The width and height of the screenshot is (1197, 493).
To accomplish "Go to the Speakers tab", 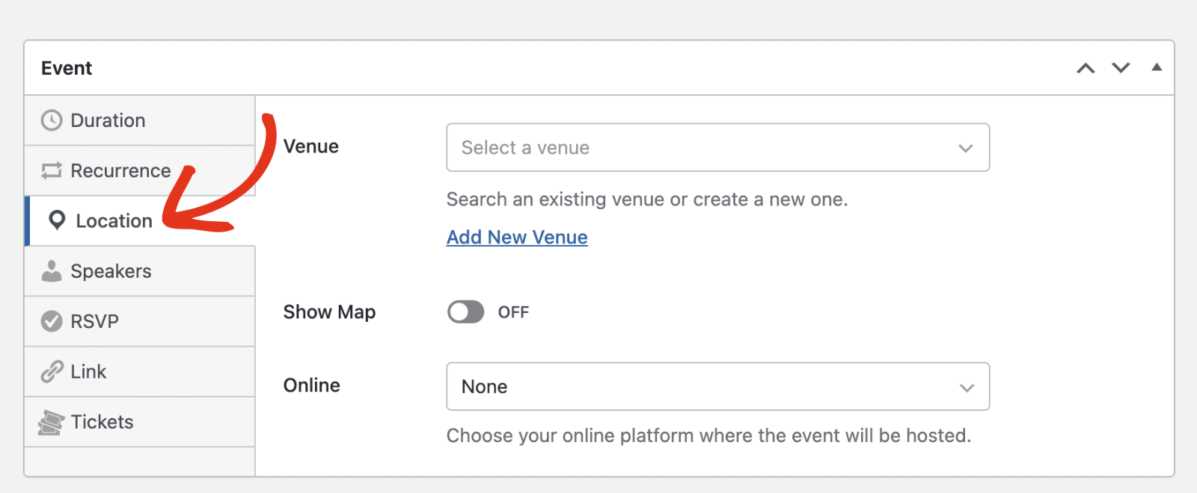I will coord(140,271).
